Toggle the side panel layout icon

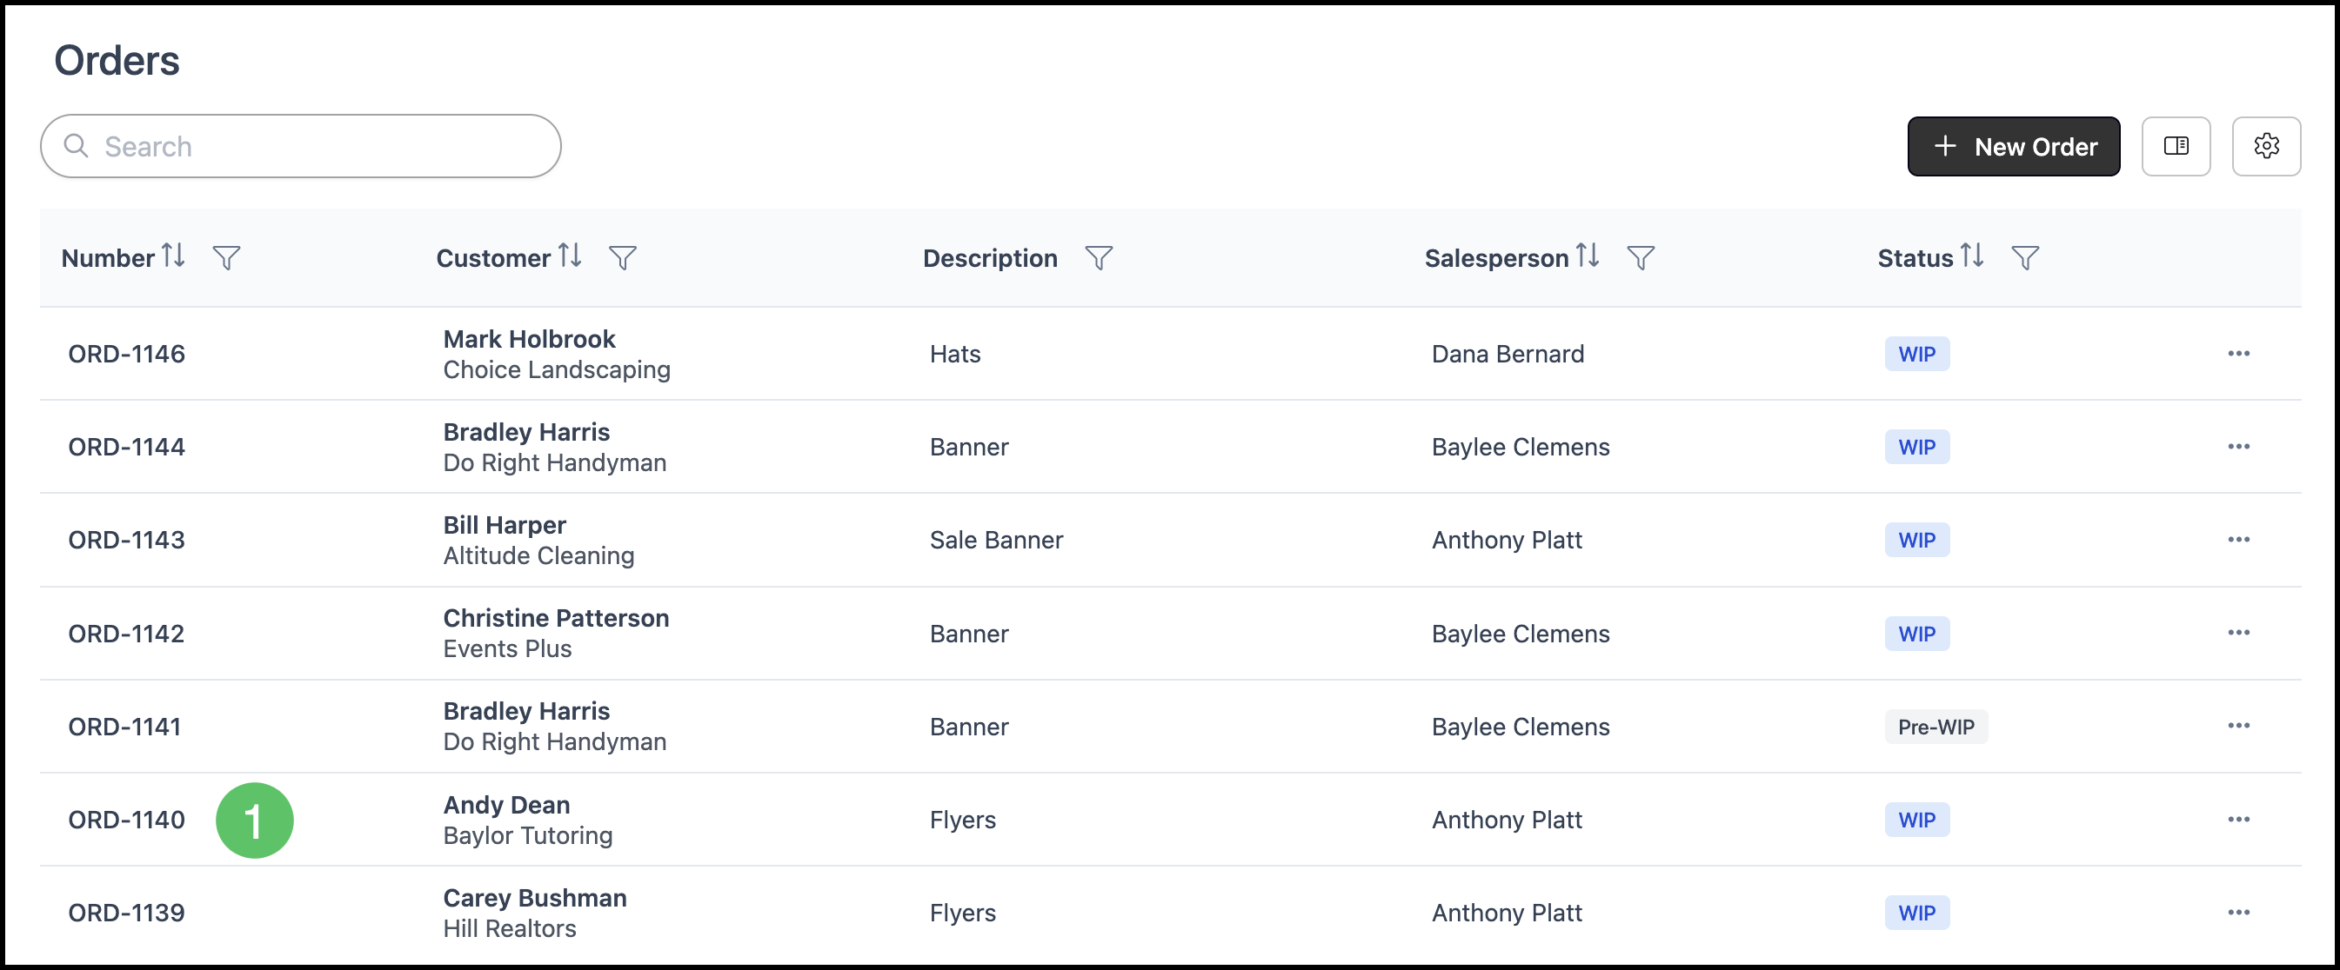[x=2176, y=146]
